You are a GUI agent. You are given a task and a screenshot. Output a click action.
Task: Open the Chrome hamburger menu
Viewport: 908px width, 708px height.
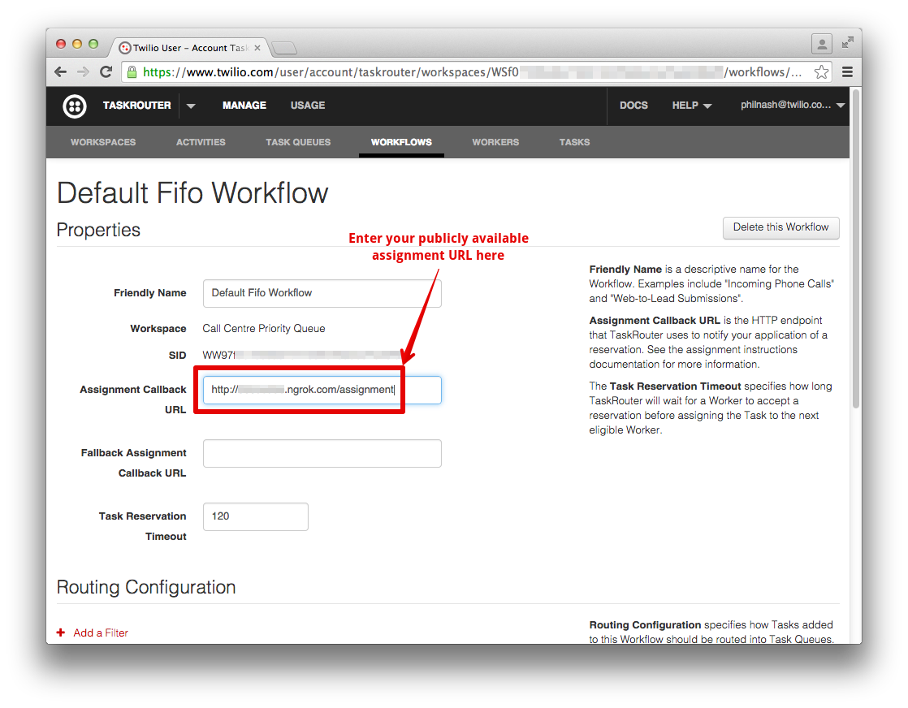[847, 71]
